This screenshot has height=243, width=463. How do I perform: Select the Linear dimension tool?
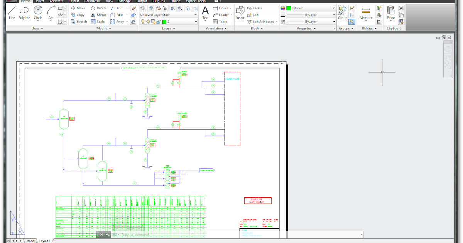[220, 8]
